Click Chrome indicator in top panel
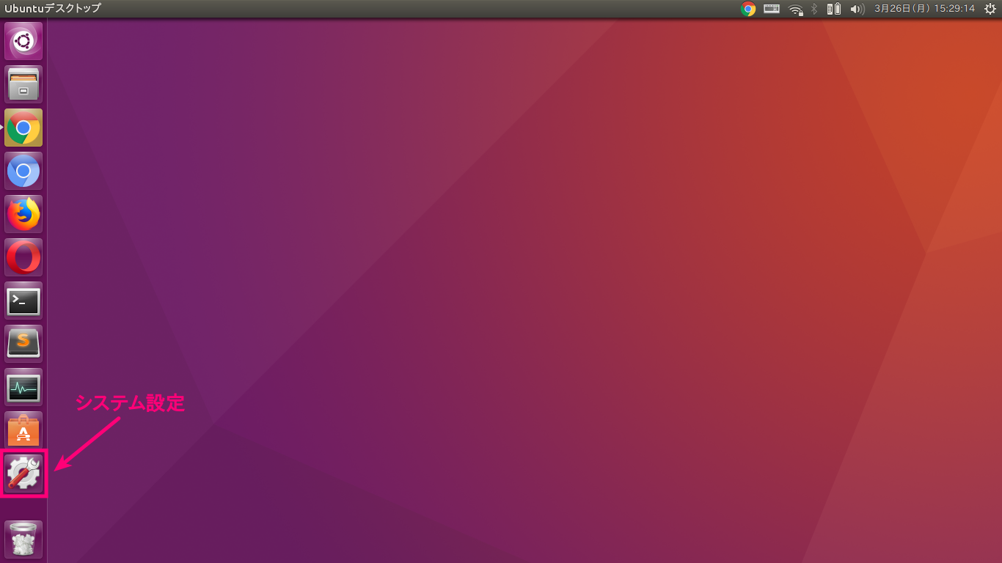 click(748, 9)
